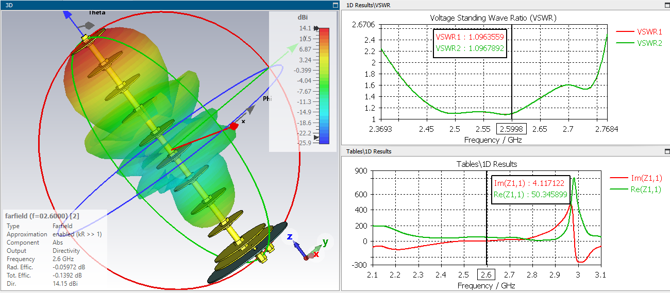Click the Im(Z1,1) : 4.117122 marker text
The height and width of the screenshot is (293, 670).
coord(529,183)
